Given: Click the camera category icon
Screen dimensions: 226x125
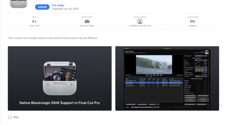Looking at the screenshot, I should (87, 21).
